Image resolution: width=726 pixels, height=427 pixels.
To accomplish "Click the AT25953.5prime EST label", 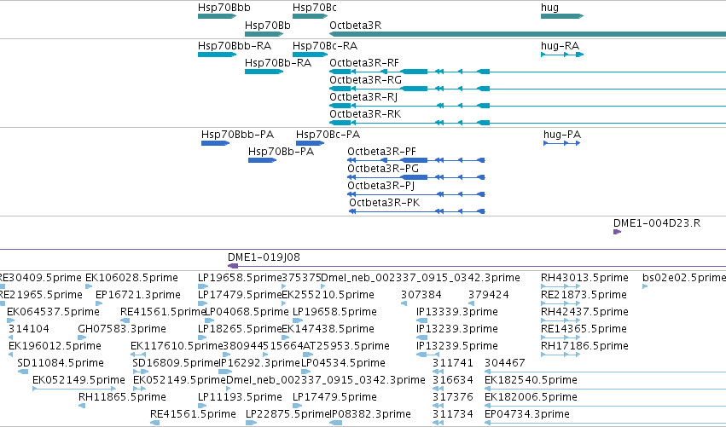I will tap(346, 346).
